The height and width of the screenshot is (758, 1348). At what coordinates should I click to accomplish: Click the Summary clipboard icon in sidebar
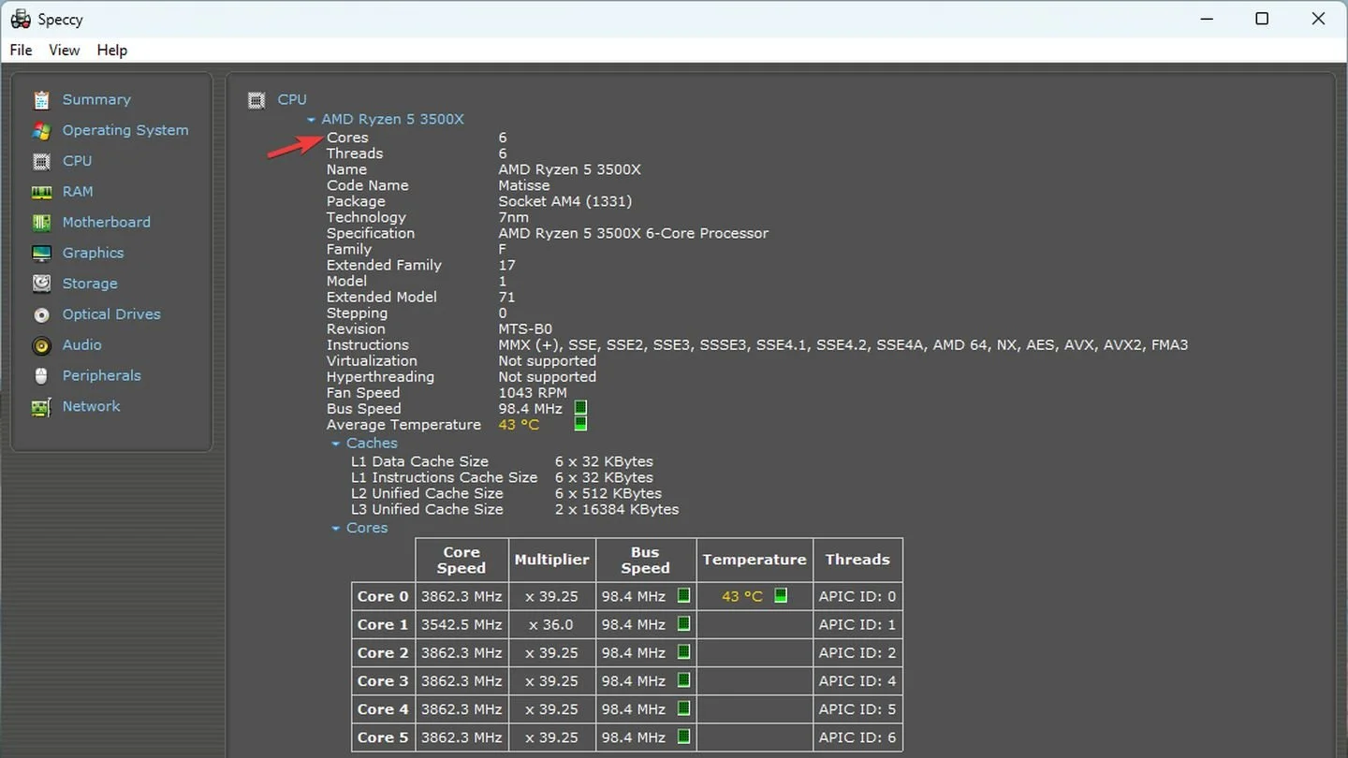41,100
